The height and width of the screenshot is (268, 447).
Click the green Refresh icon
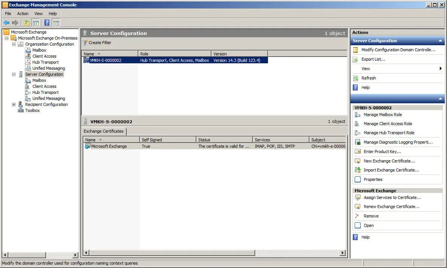(x=355, y=78)
